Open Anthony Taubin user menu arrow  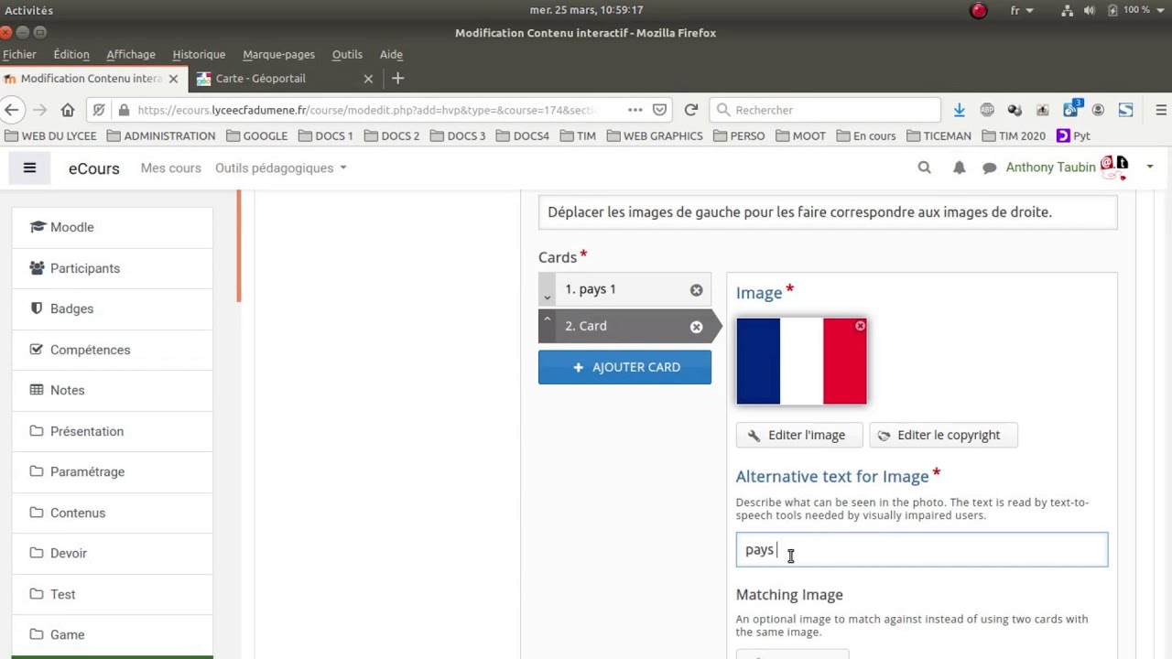[1150, 167]
